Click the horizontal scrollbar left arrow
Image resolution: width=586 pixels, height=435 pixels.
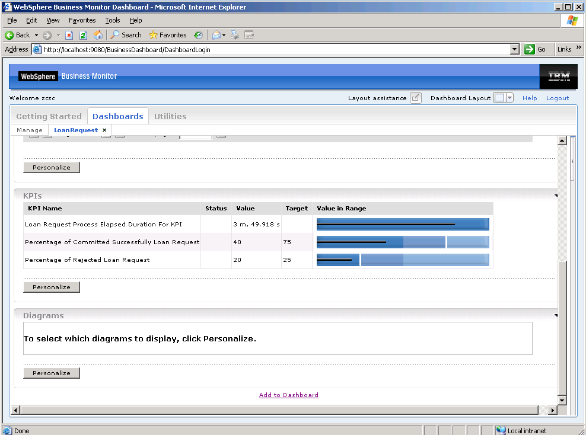tap(15, 410)
